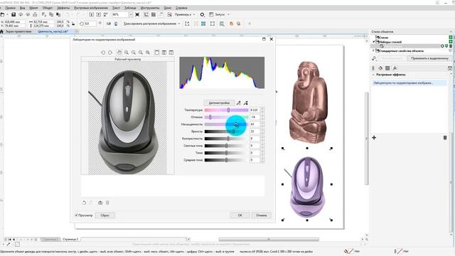This screenshot has height=256, width=455.
Task: Click the Оттенок slider track
Action: [x=226, y=117]
